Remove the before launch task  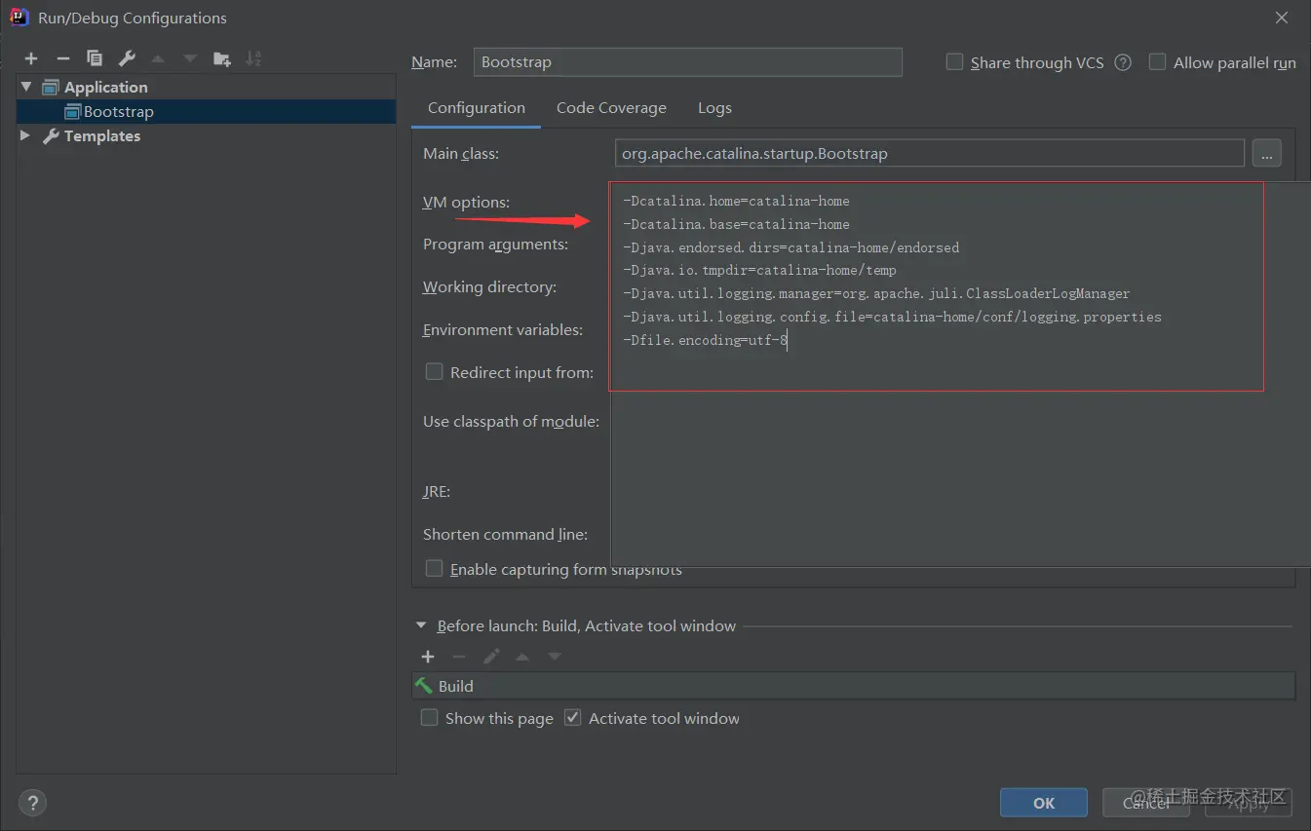(x=459, y=657)
